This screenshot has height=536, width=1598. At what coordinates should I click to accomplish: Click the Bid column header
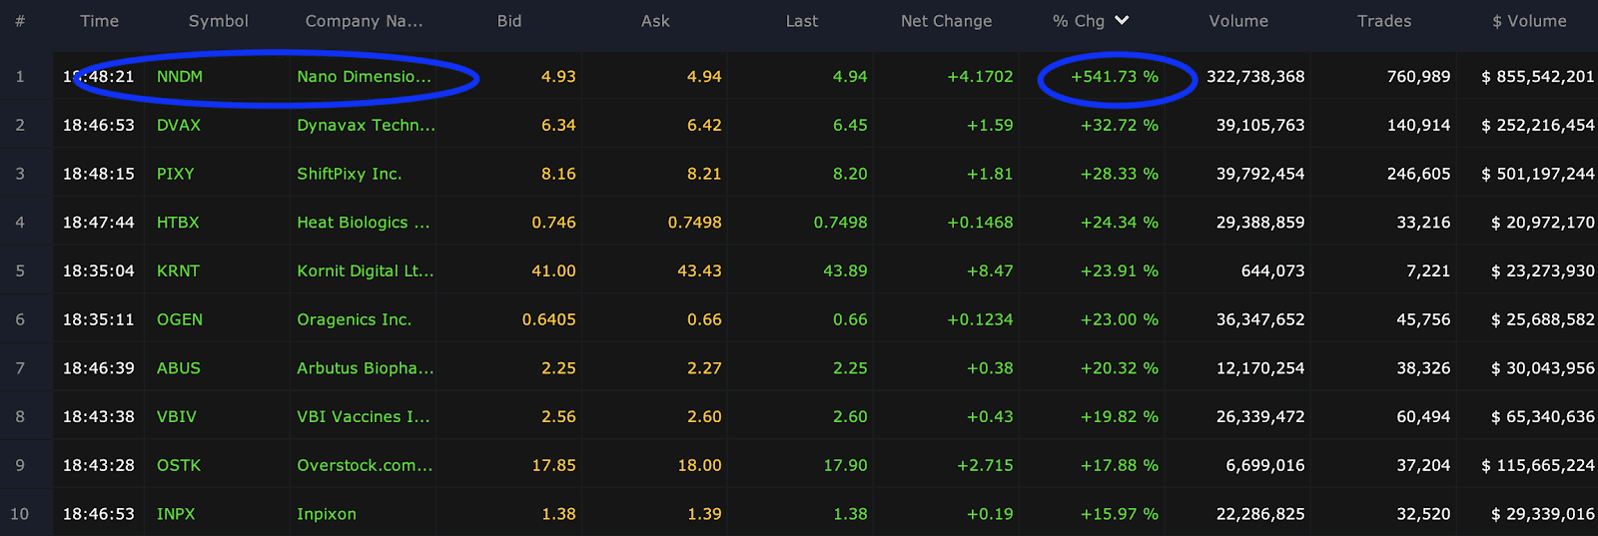pos(509,21)
